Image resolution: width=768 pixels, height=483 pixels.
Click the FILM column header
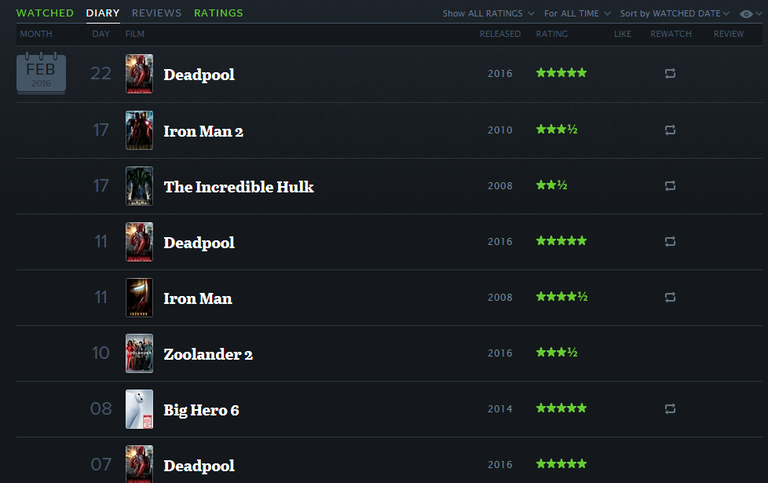tap(135, 34)
